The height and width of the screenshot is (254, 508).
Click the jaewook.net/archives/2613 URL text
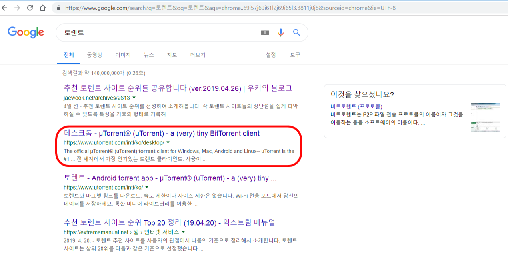97,98
